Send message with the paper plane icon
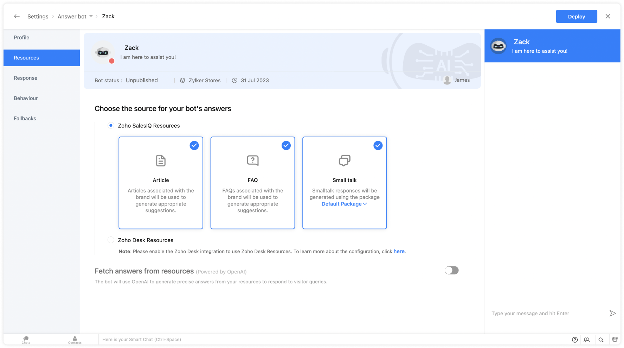This screenshot has width=624, height=348. click(x=612, y=313)
